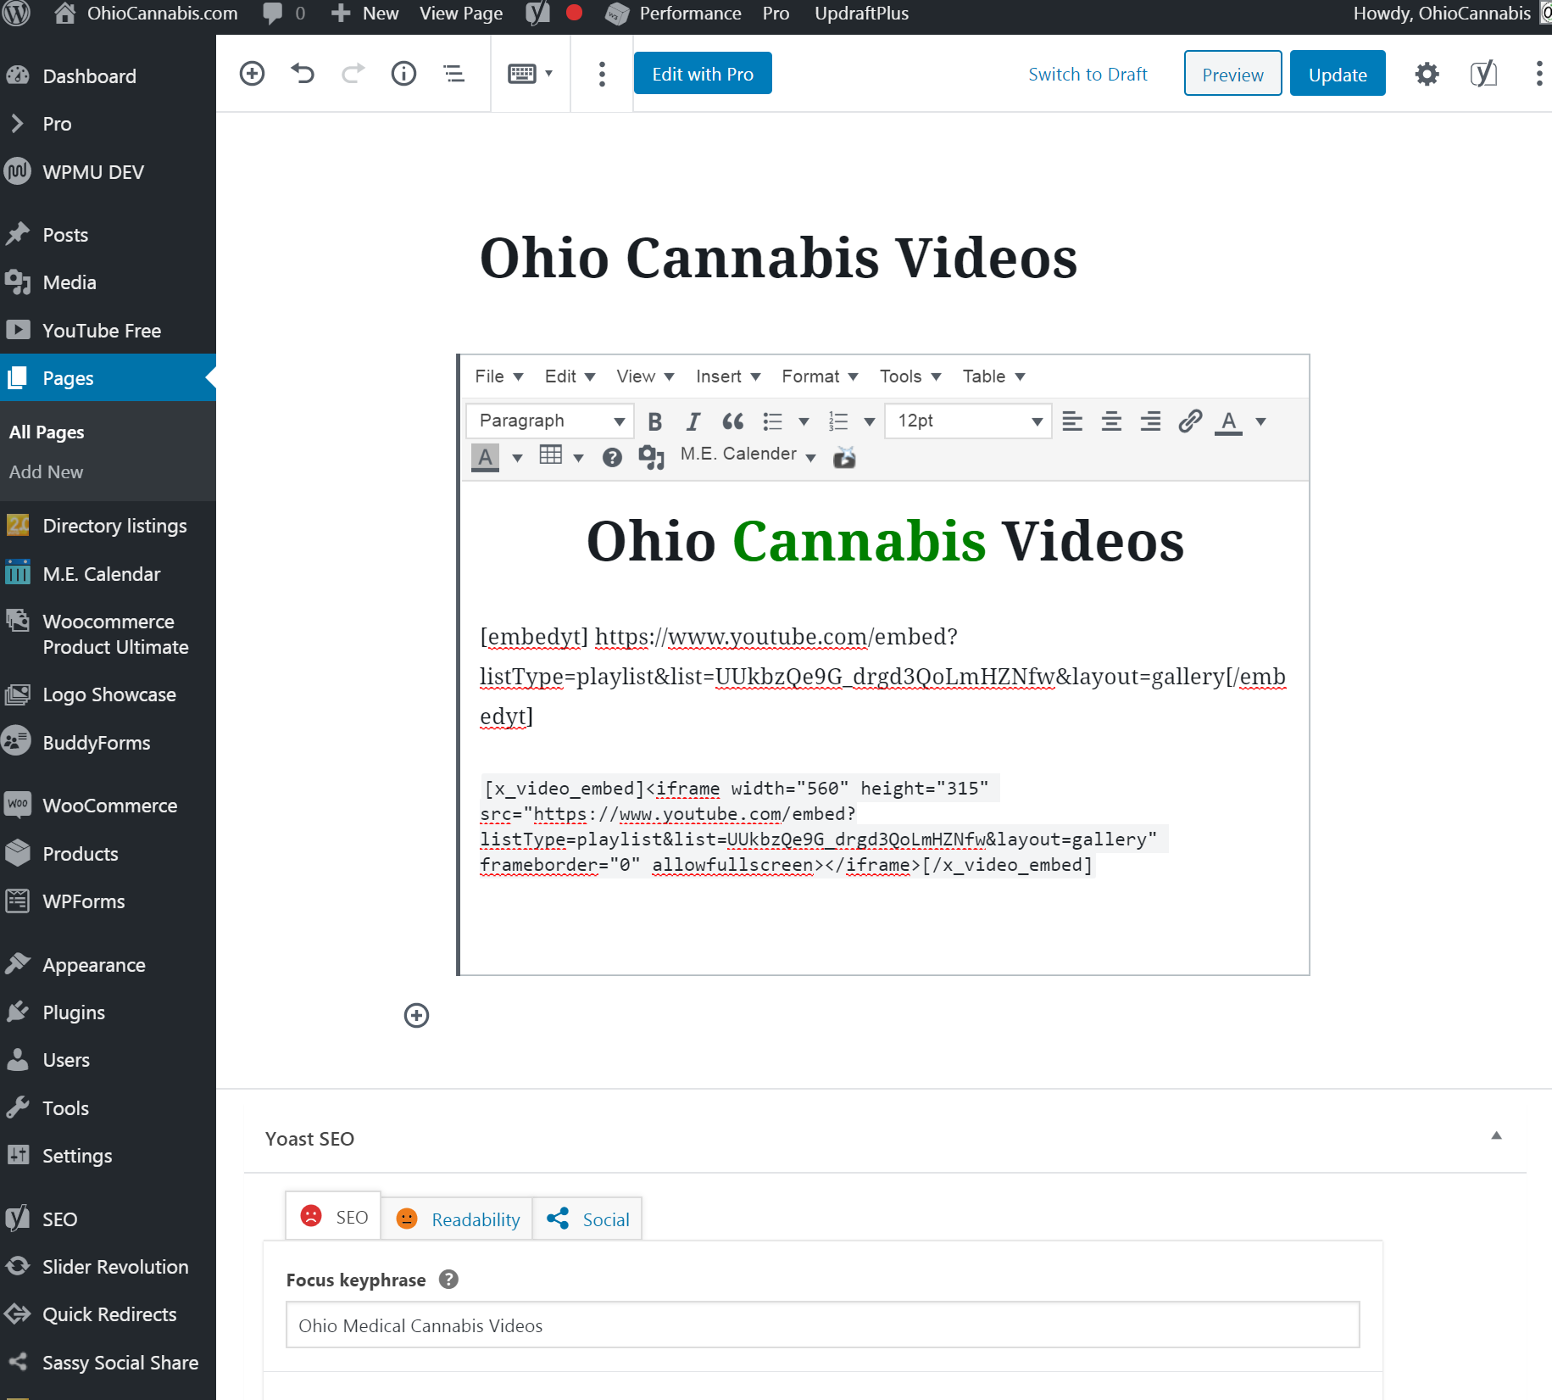Viewport: 1552px width, 1400px height.
Task: Open Appearance in the sidebar
Action: [94, 965]
